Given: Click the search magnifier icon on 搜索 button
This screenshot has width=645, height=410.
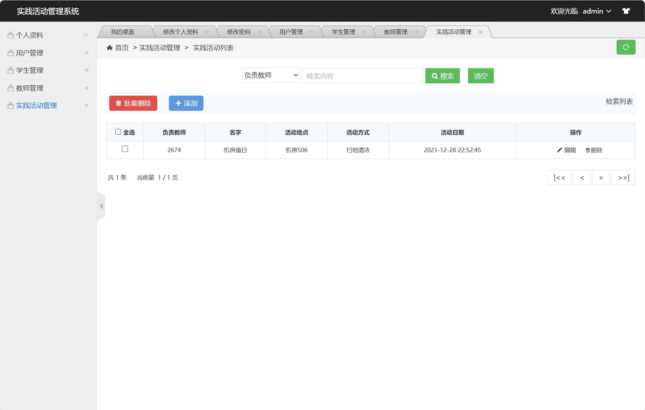Looking at the screenshot, I should pos(435,76).
